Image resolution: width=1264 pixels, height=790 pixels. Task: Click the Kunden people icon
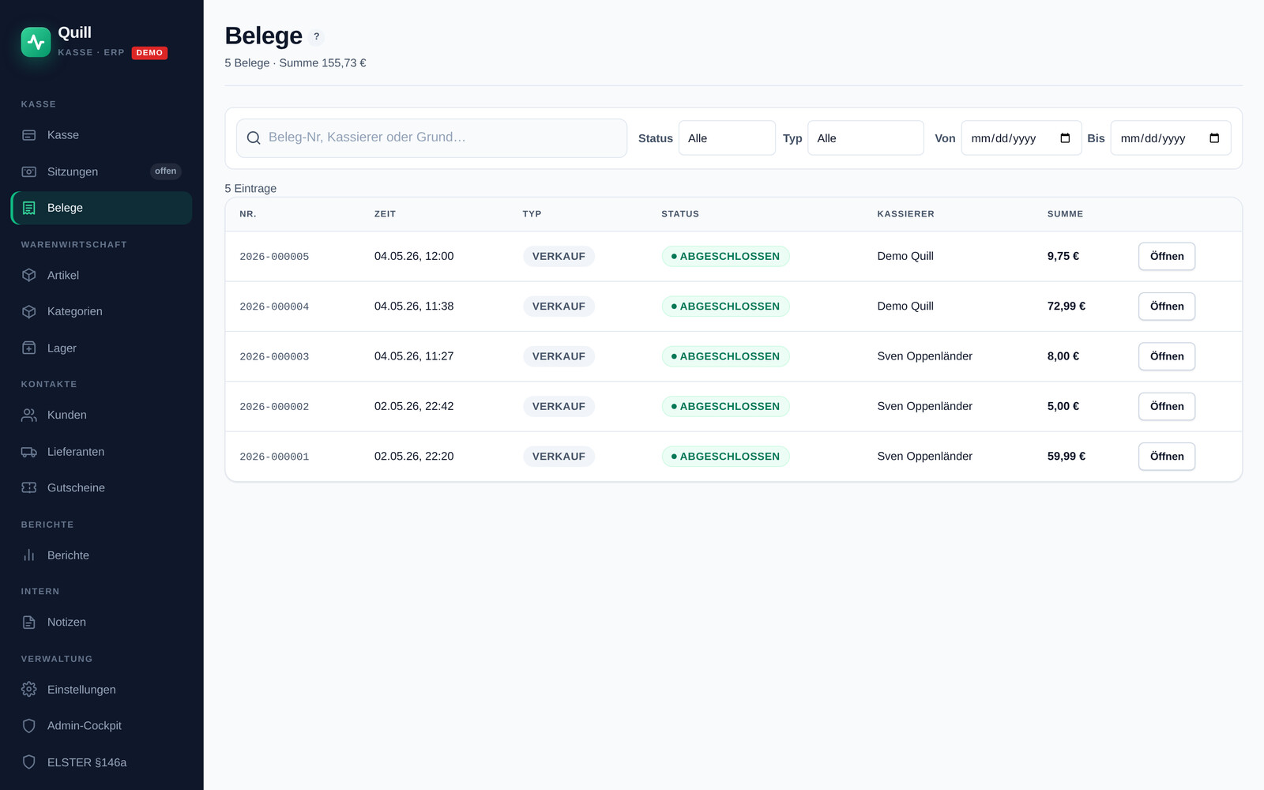pos(29,415)
